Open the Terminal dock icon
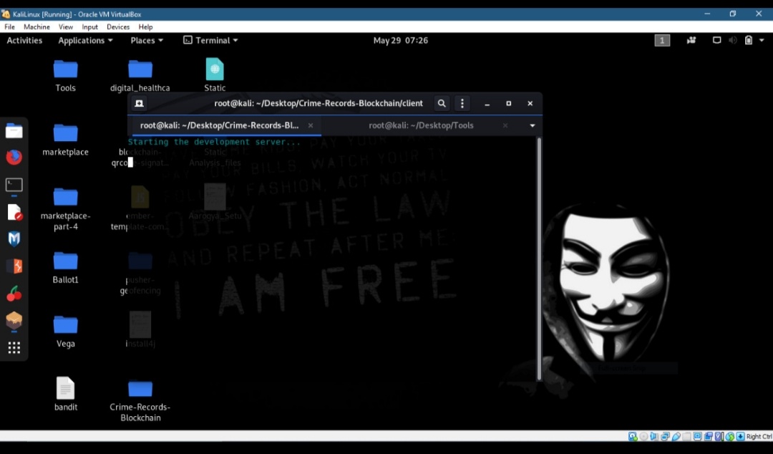773x454 pixels. tap(14, 185)
